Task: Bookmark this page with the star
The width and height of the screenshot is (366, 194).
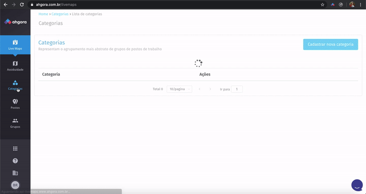Action: [x=323, y=5]
